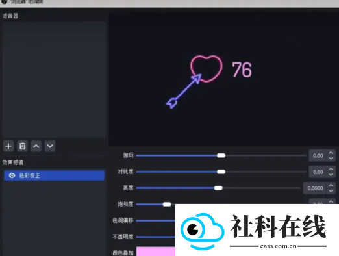This screenshot has height=256, width=339.
Task: Decrease 对比度 value with down stepper
Action: (331, 175)
